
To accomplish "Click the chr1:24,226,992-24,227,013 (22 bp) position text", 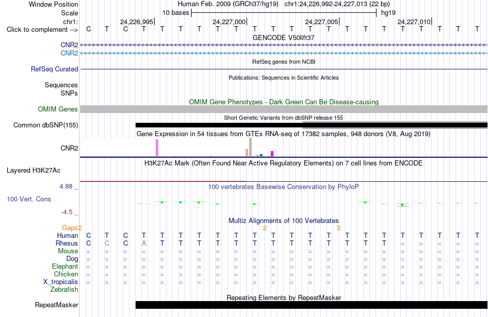I will (x=337, y=4).
